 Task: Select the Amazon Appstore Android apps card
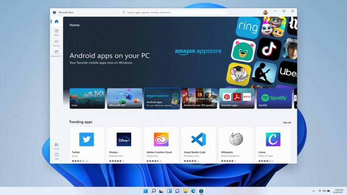pyautogui.click(x=162, y=98)
